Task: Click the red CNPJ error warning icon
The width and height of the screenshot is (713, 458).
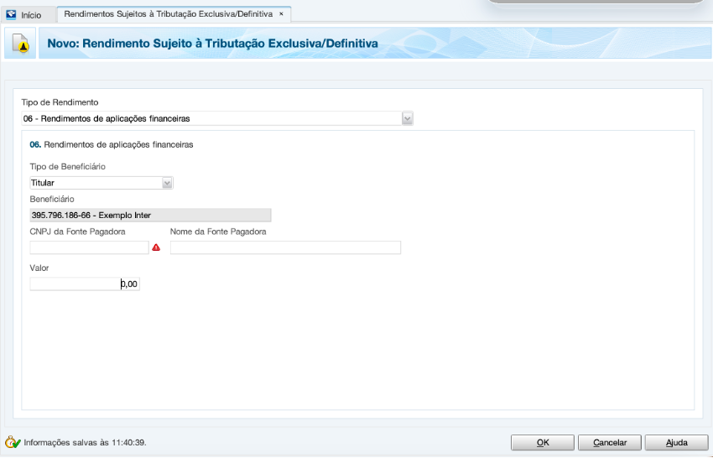Action: pyautogui.click(x=156, y=247)
